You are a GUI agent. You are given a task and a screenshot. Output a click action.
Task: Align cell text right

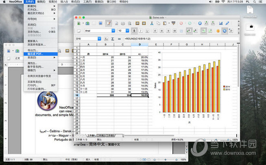(168, 31)
